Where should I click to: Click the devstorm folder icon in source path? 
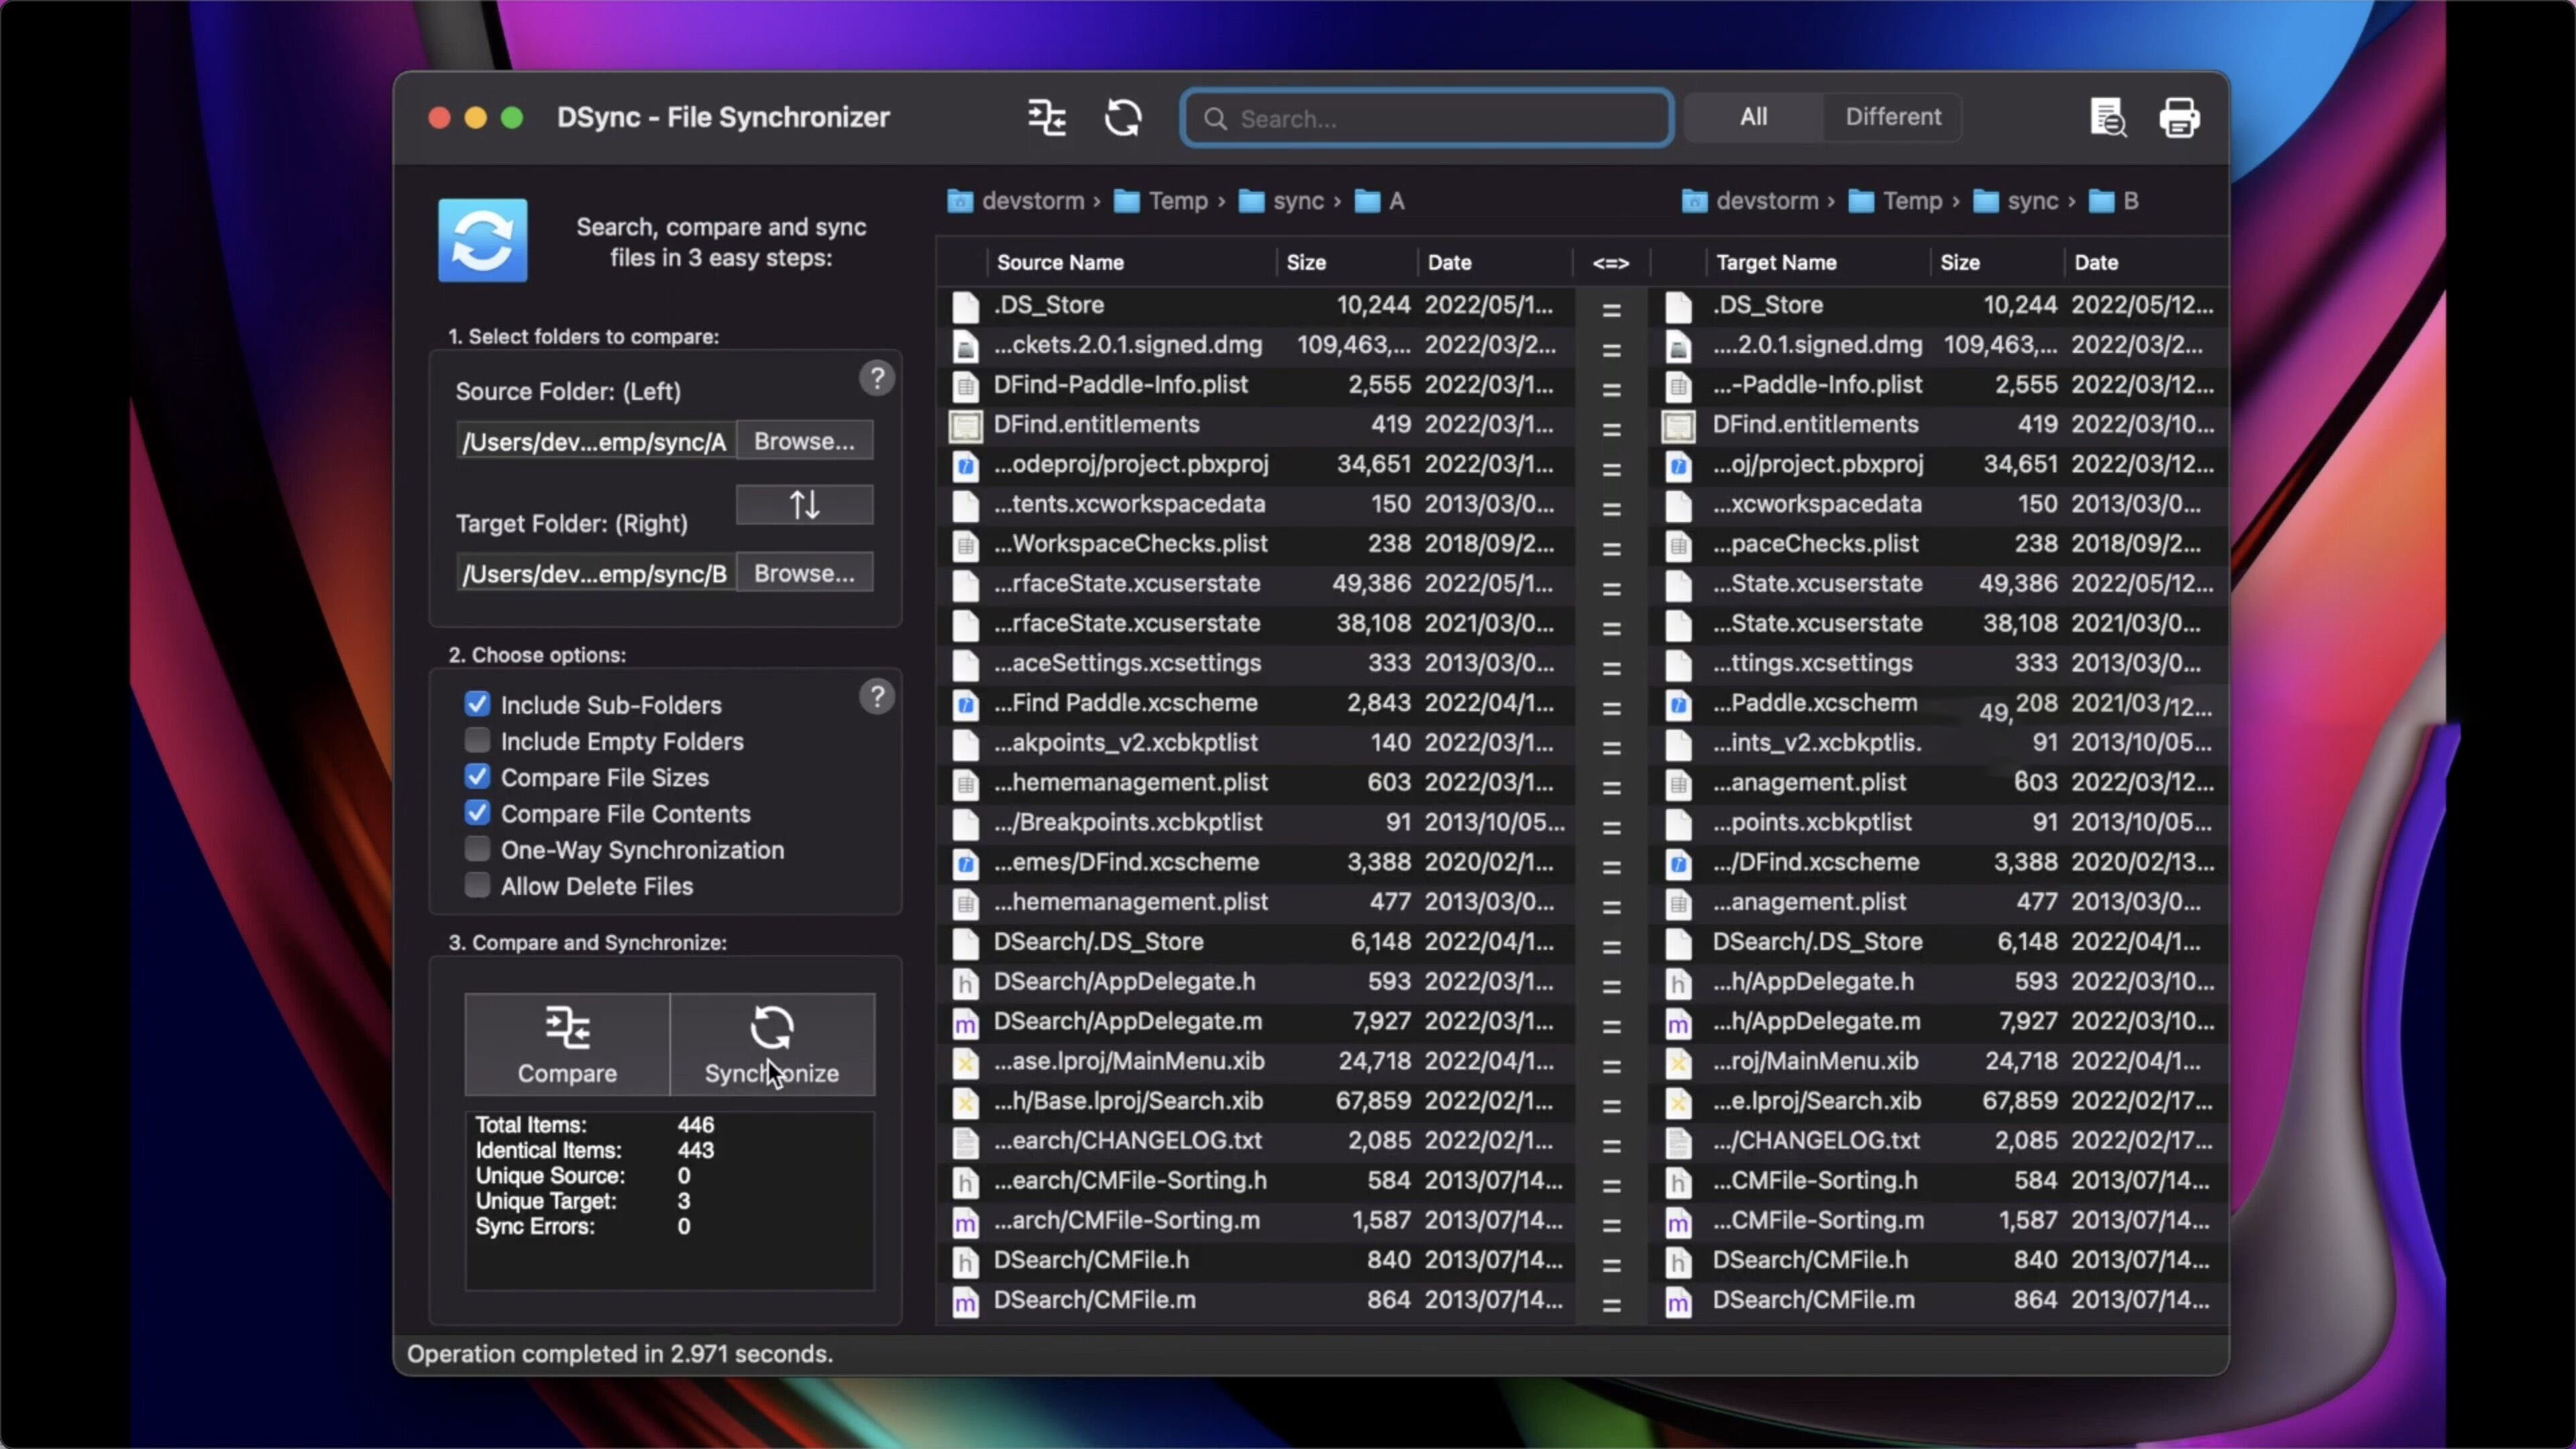coord(960,202)
